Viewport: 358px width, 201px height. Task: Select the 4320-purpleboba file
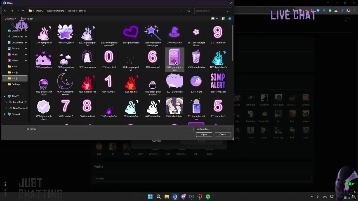tap(196, 59)
